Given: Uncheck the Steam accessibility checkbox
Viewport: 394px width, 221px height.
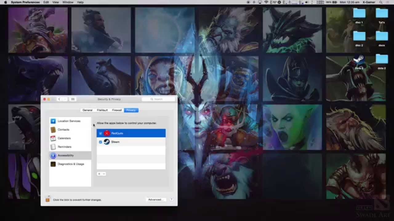Looking at the screenshot, I should [100, 142].
